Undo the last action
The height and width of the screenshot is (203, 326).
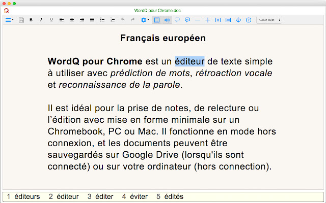123,20
